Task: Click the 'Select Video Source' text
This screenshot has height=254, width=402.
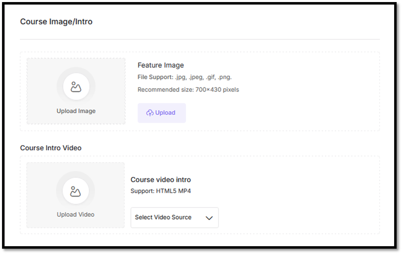Action: pos(163,218)
